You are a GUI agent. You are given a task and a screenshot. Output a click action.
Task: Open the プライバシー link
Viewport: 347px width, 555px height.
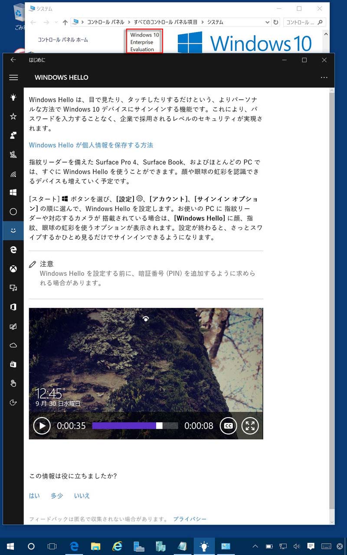[x=190, y=519]
